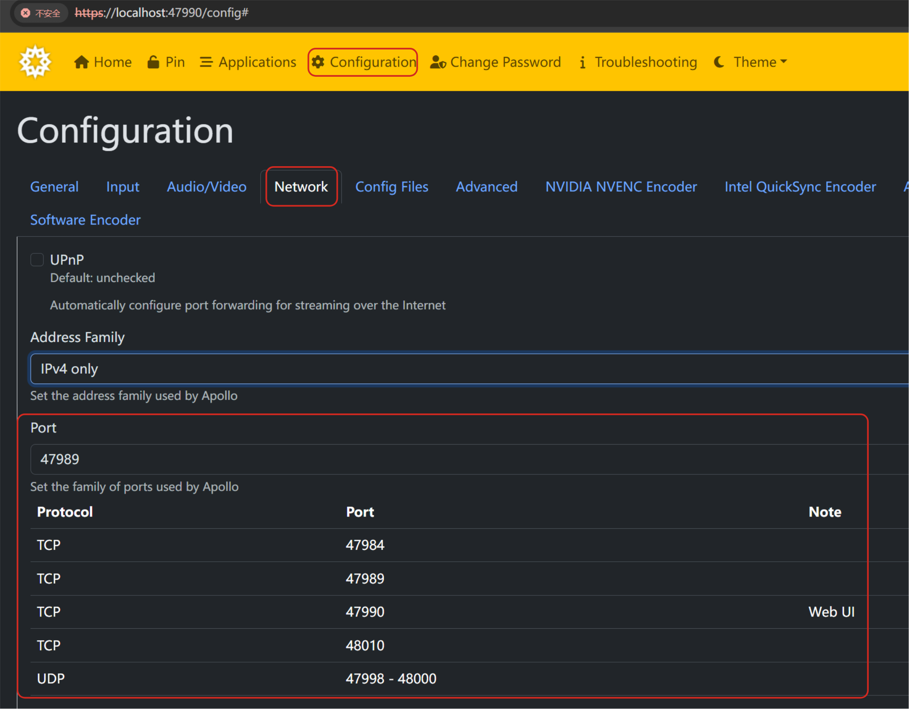Open the Address Family dropdown
The width and height of the screenshot is (909, 709).
(x=469, y=369)
